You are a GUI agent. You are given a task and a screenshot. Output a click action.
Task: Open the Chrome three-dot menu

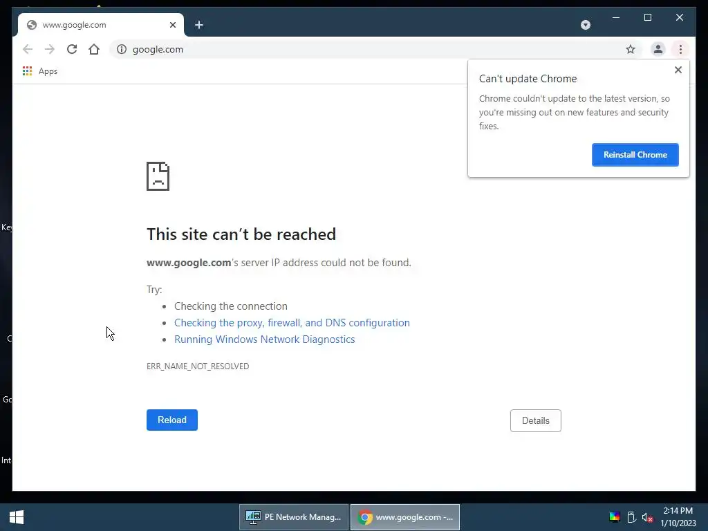click(x=680, y=49)
